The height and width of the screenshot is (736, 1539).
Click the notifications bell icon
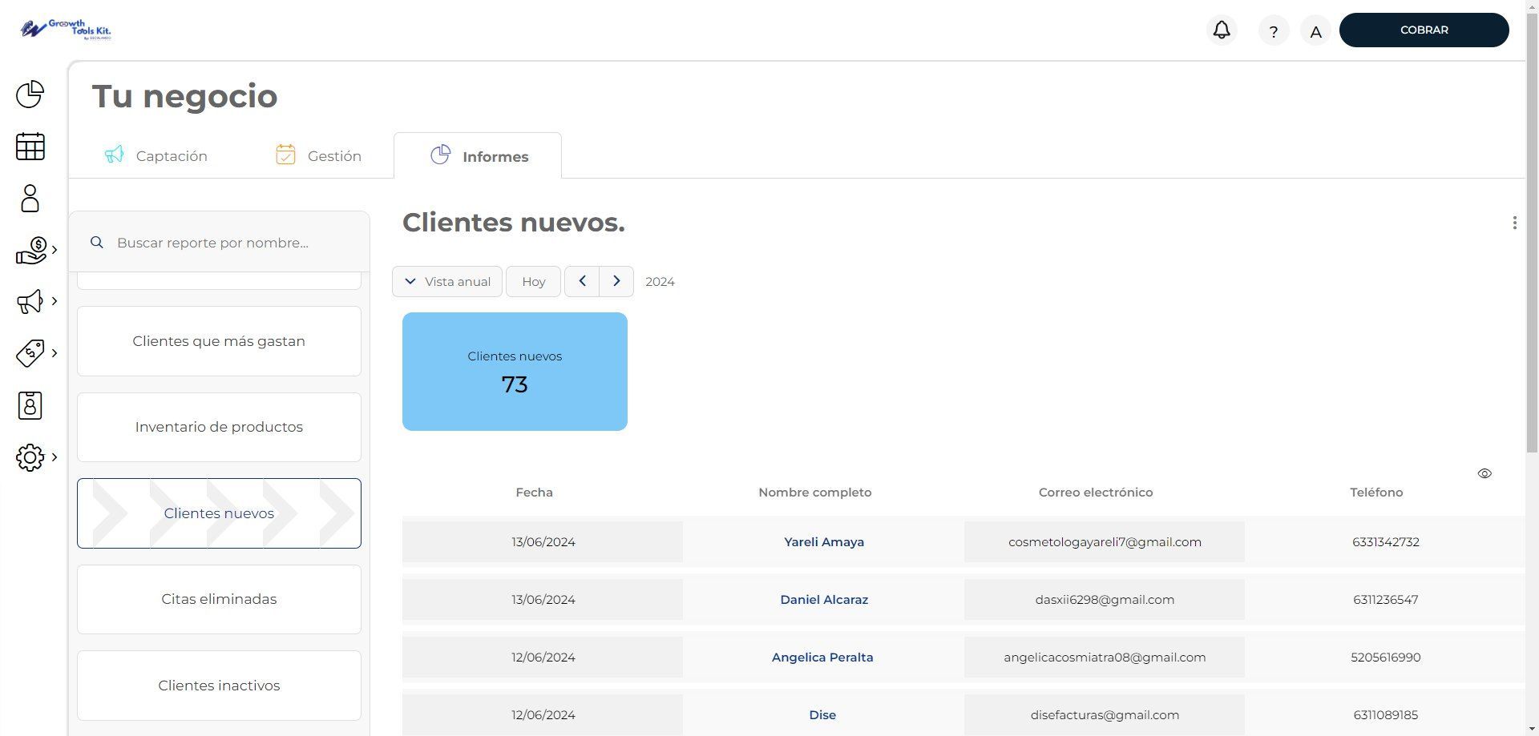(x=1221, y=30)
